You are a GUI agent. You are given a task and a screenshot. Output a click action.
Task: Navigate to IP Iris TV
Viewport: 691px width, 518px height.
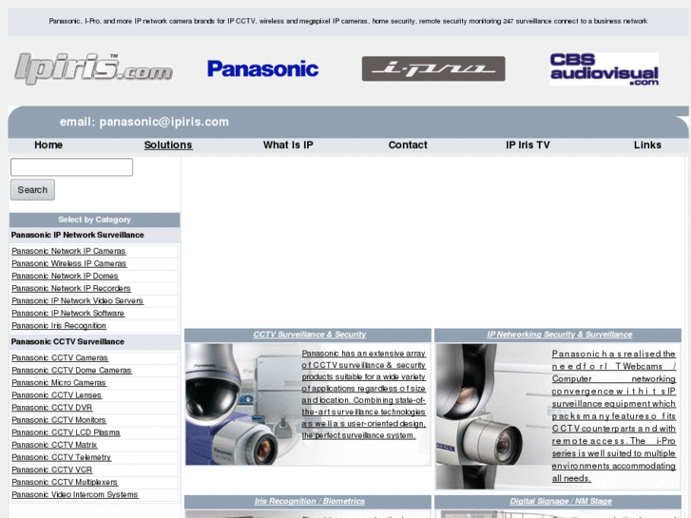tap(528, 145)
